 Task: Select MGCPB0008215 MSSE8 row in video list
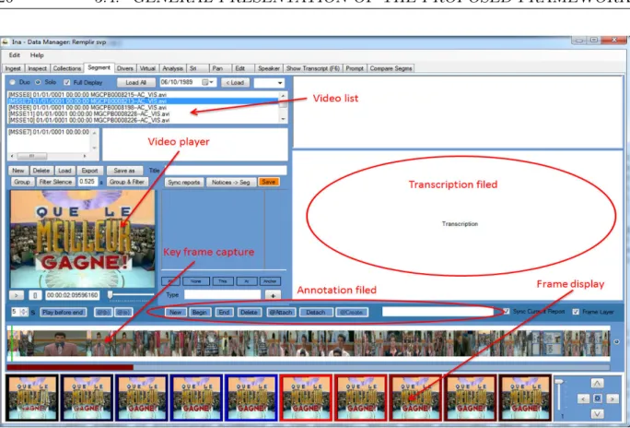[x=144, y=95]
